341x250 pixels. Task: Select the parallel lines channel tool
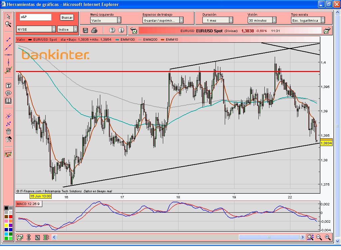click(8, 116)
